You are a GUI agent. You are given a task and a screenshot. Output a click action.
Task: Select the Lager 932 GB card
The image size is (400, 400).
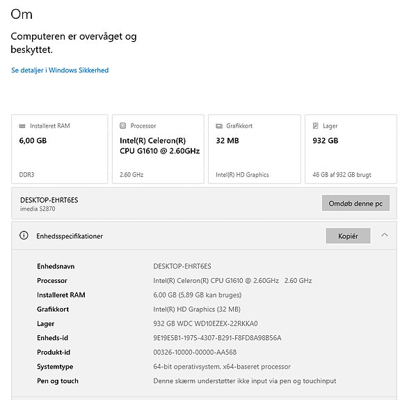pyautogui.click(x=351, y=149)
